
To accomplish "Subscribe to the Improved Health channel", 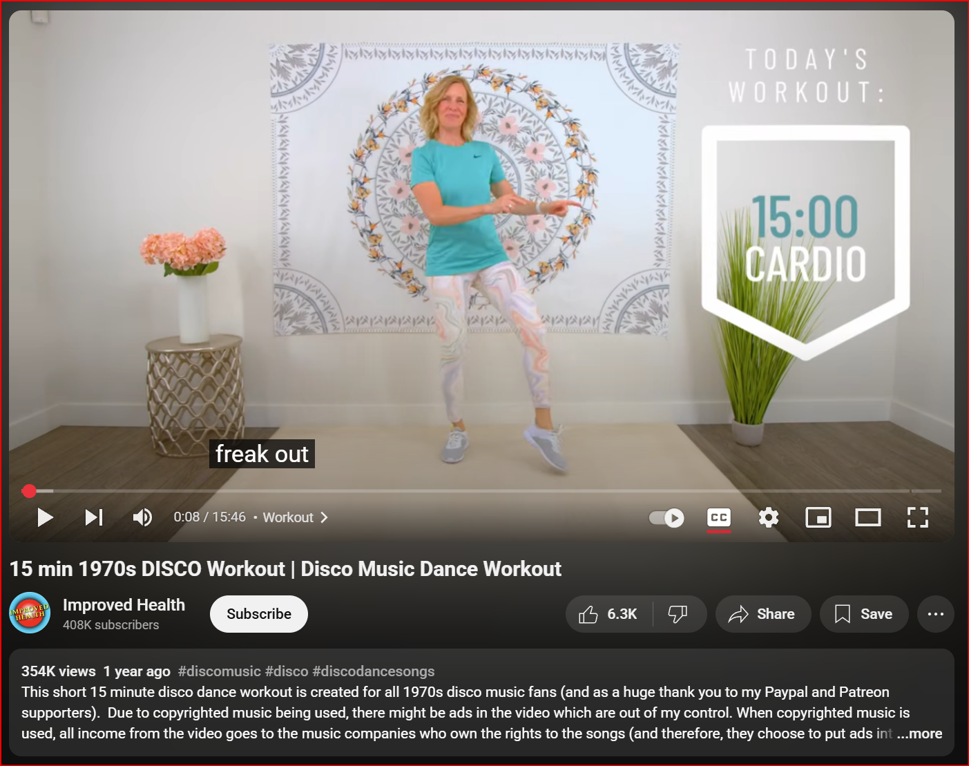I will pyautogui.click(x=259, y=614).
